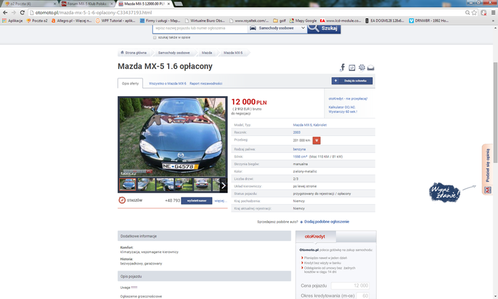Image resolution: width=498 pixels, height=299 pixels.
Task: Click 'Dodaj do schowka' button
Action: [352, 80]
